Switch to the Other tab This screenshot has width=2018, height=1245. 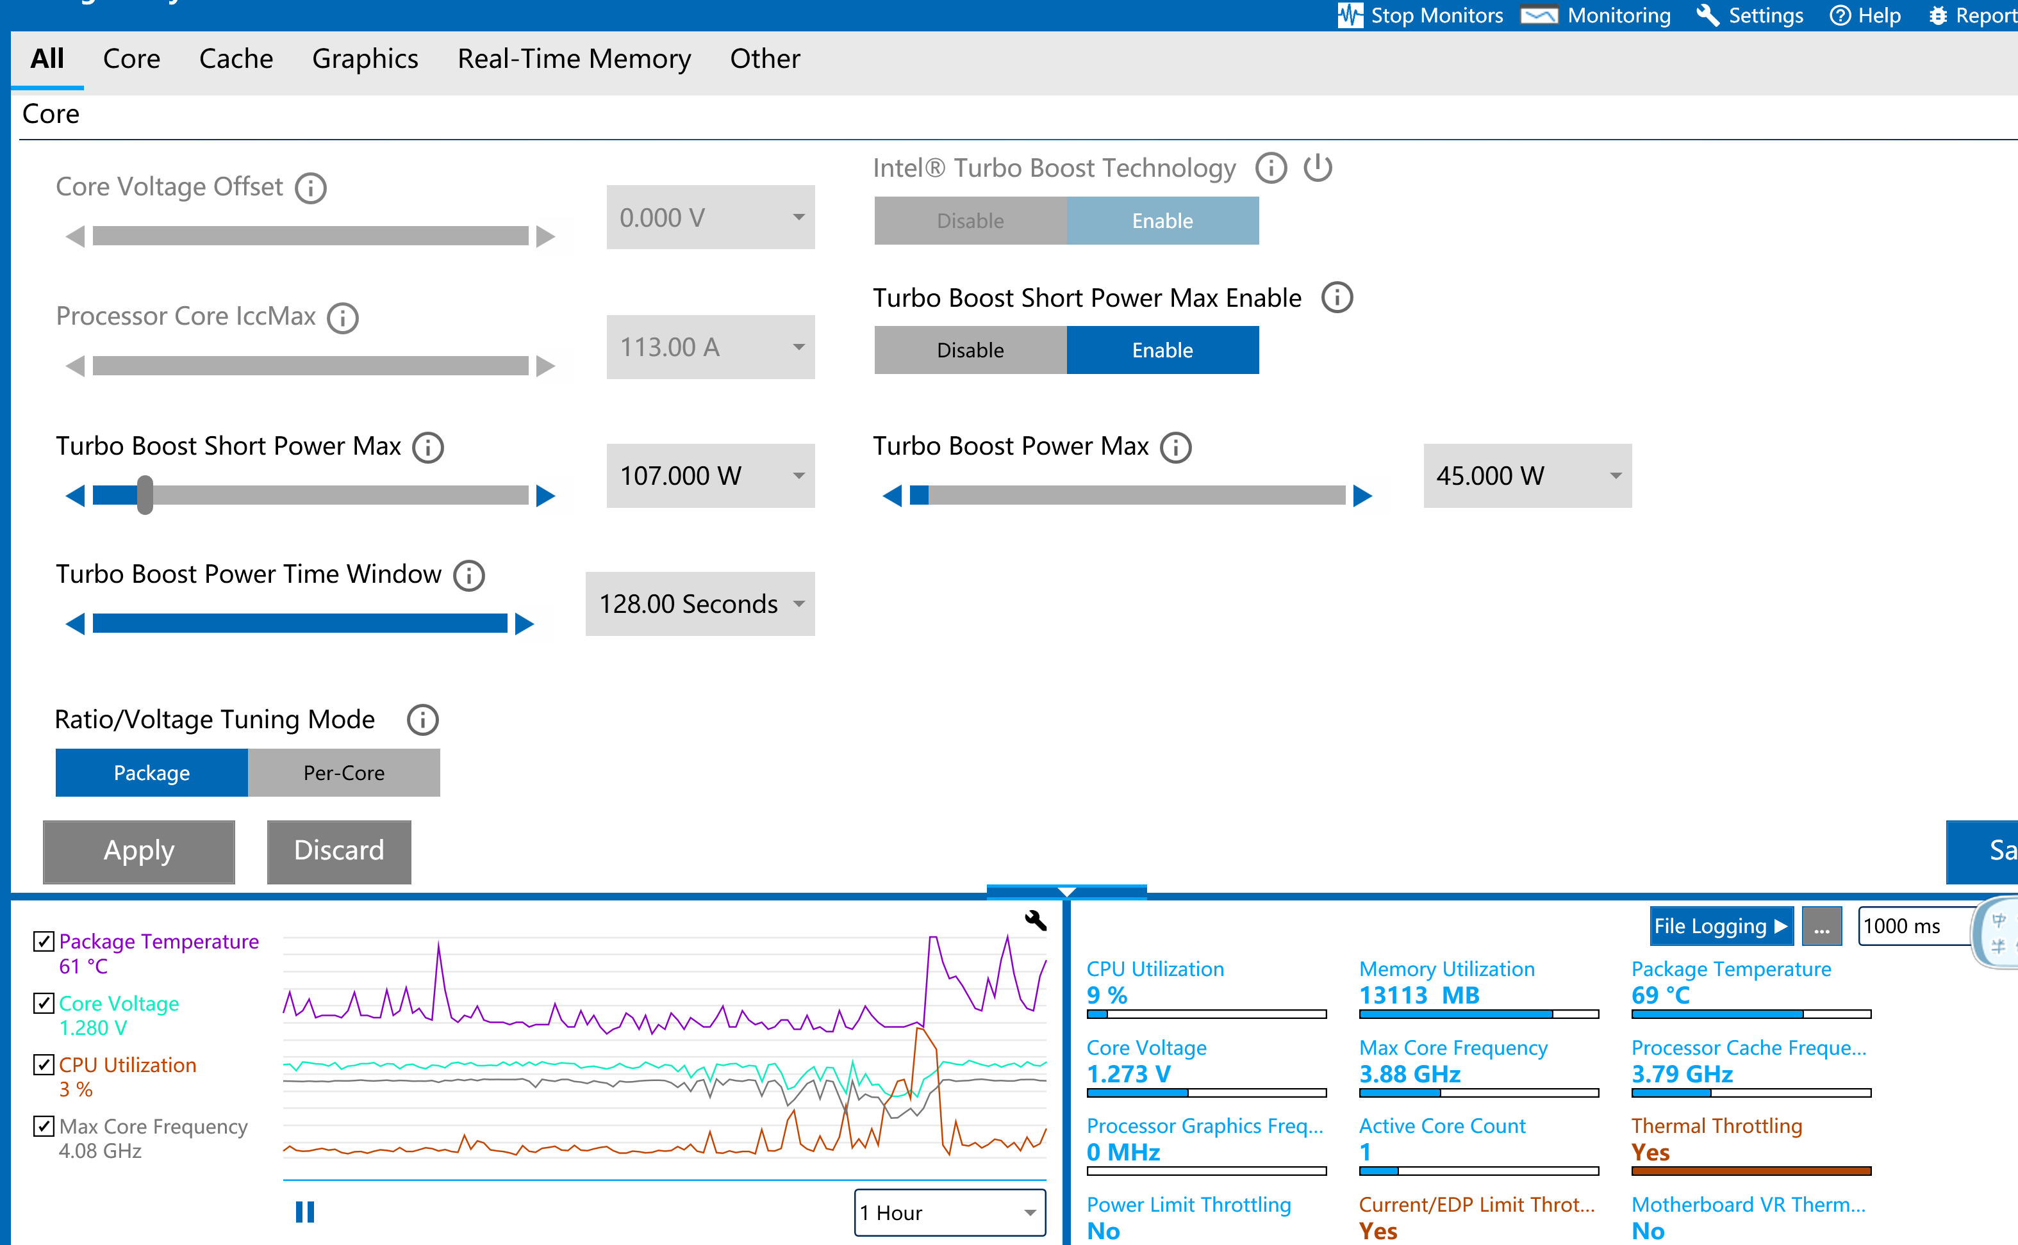click(x=765, y=58)
